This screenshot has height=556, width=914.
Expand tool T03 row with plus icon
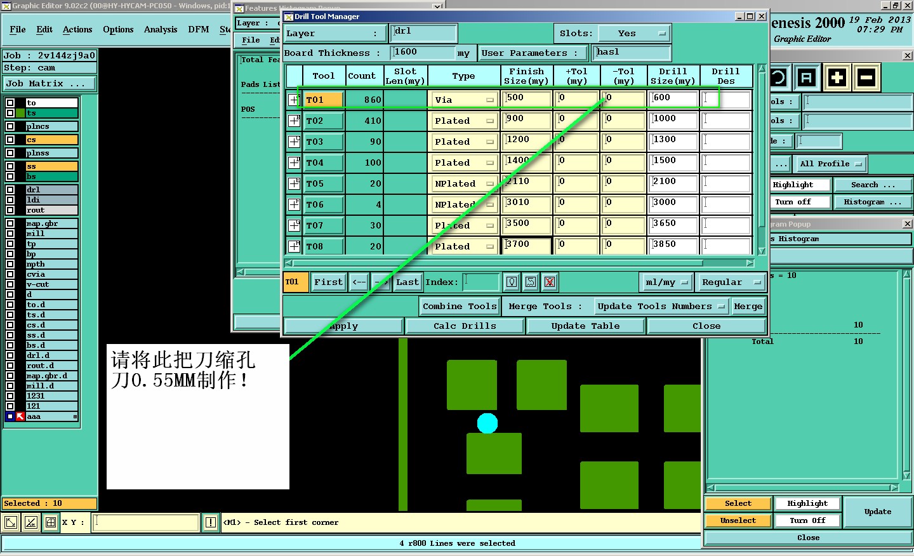(294, 142)
